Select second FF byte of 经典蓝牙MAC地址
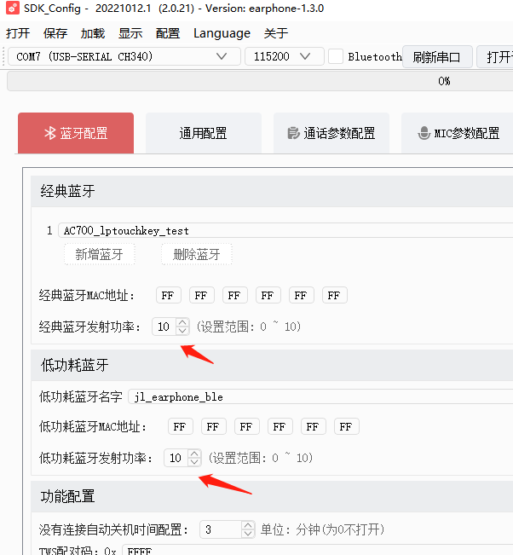This screenshot has width=513, height=555. click(202, 295)
